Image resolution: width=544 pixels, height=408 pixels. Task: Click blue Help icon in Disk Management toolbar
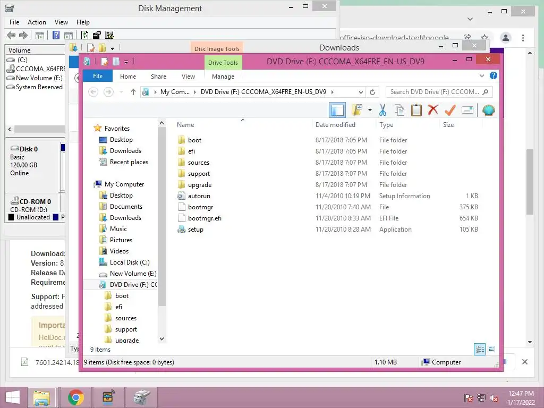[56, 35]
